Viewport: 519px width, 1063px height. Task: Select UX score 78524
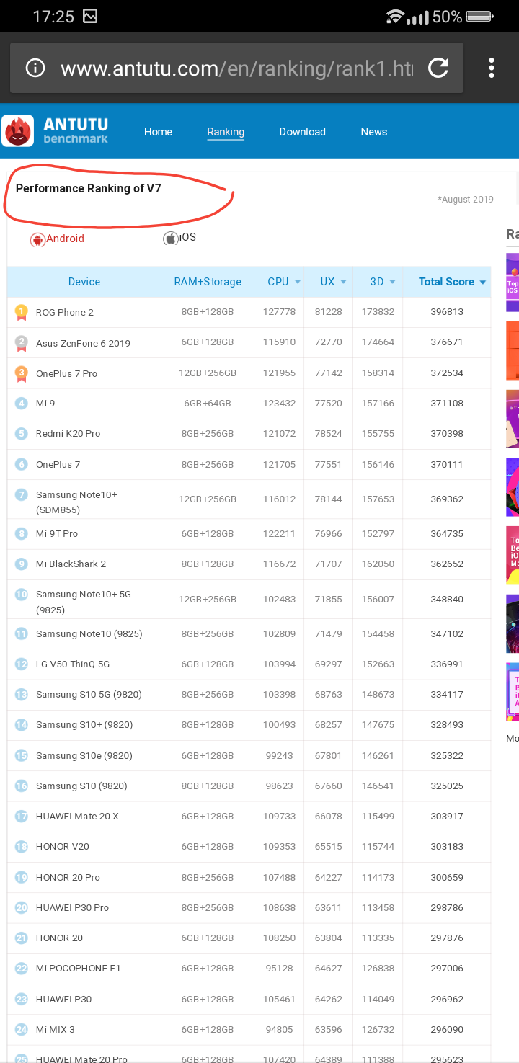pyautogui.click(x=329, y=434)
